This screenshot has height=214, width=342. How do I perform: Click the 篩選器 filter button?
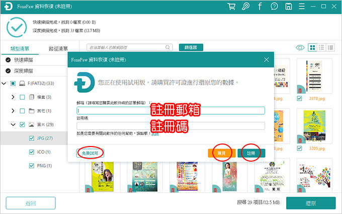pyautogui.click(x=191, y=47)
